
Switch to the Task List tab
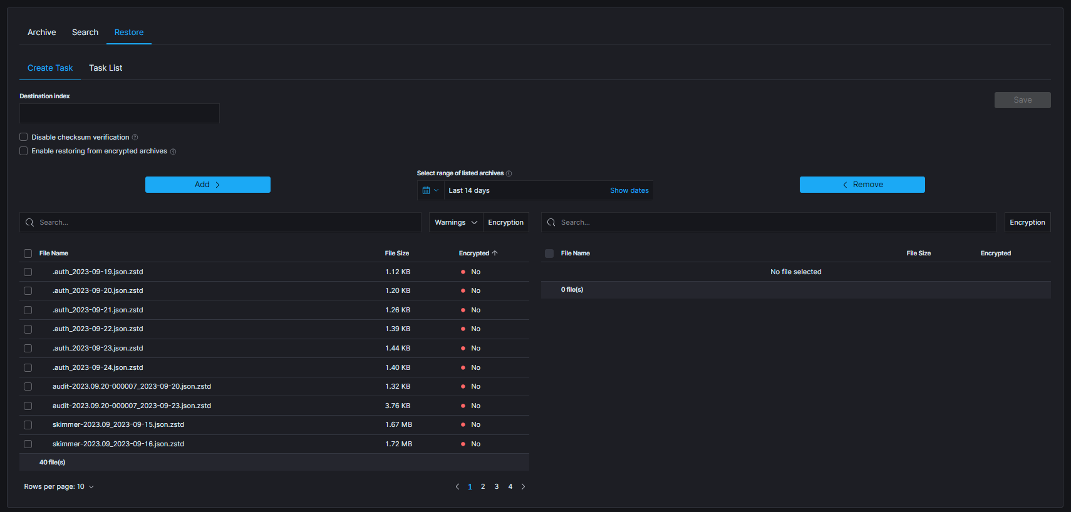coord(105,68)
